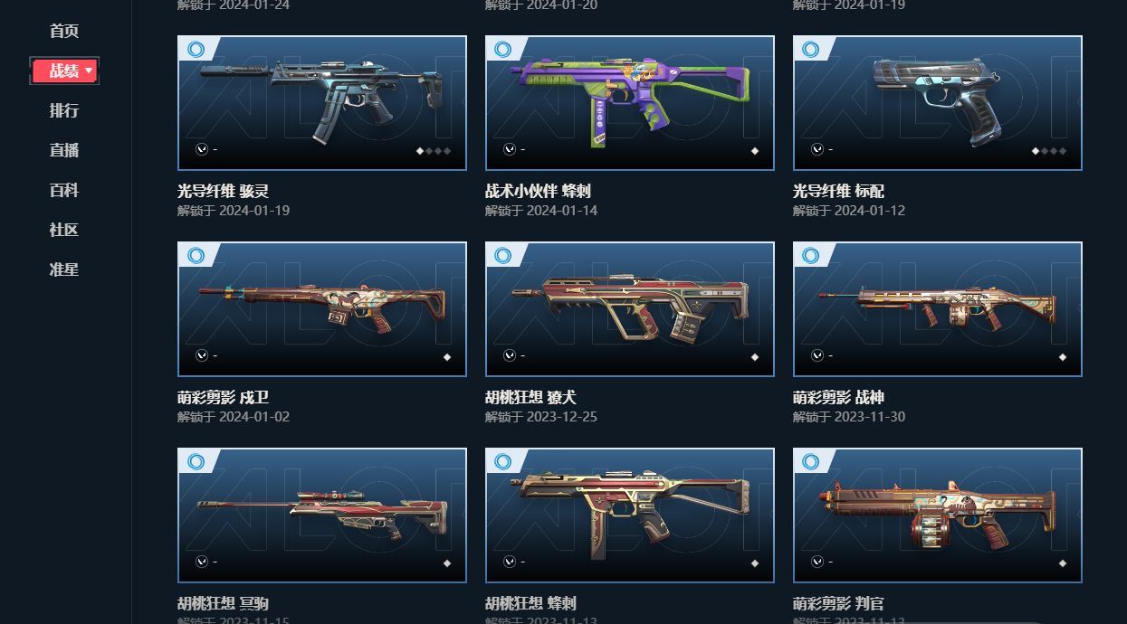Open the 百科 sidebar link
Viewport: 1127px width, 624px height.
tap(64, 190)
